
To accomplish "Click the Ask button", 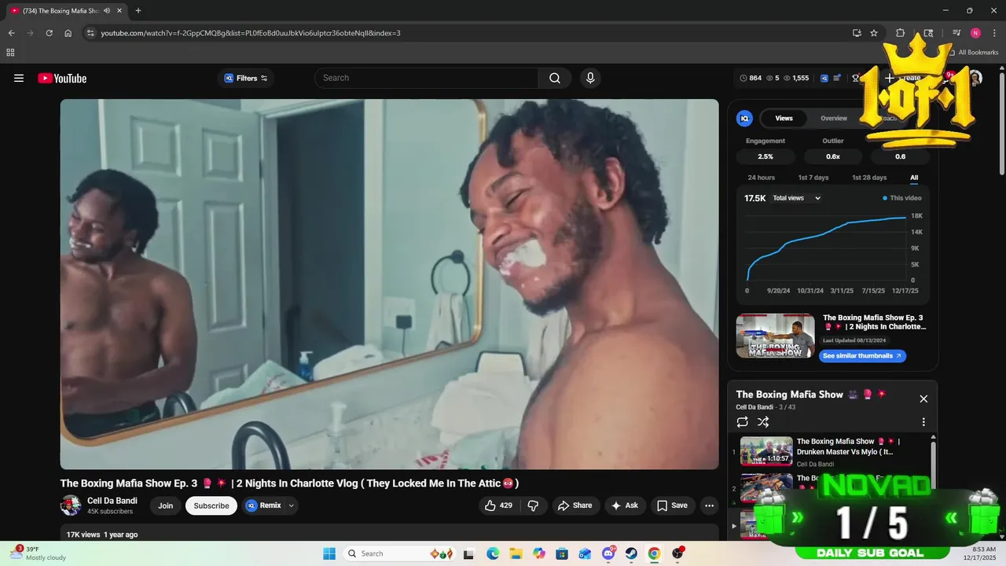I will (625, 505).
